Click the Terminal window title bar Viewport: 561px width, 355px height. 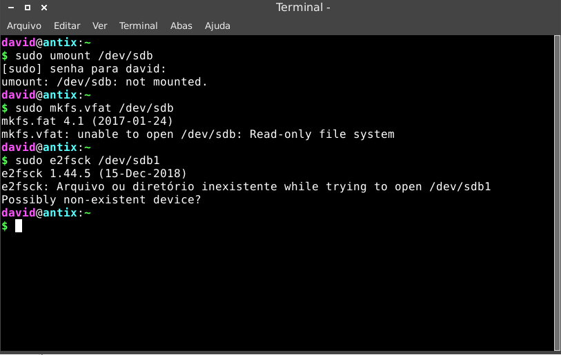303,8
